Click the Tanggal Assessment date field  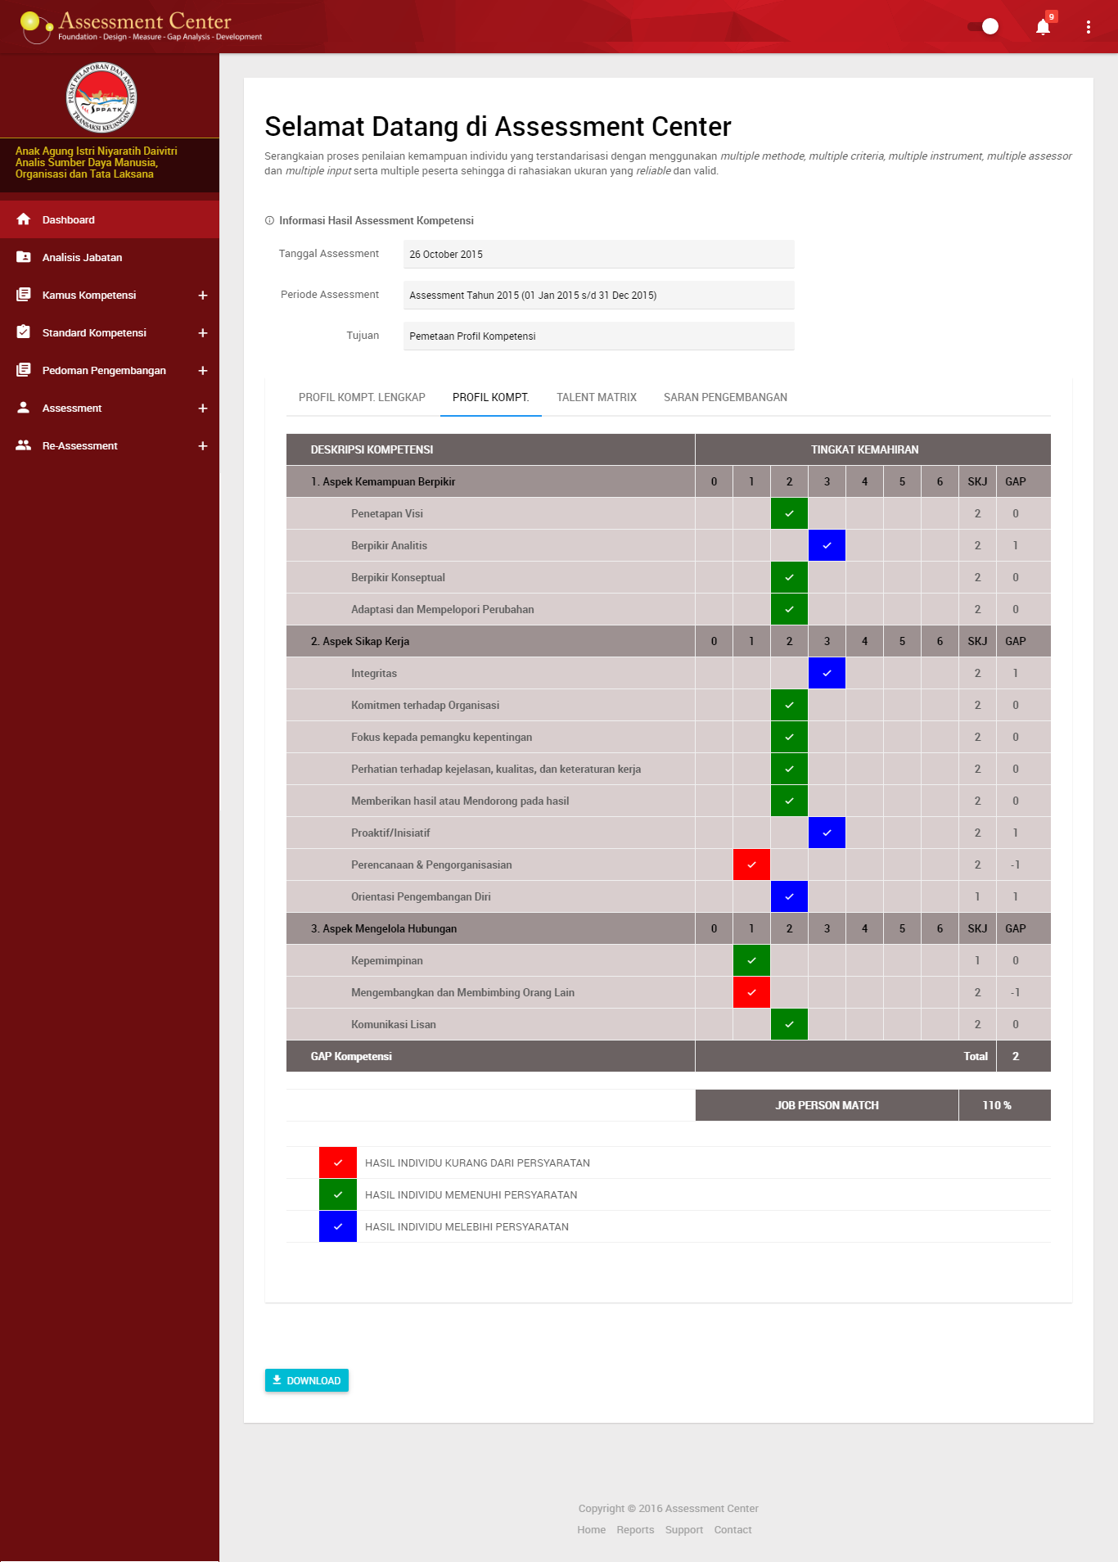[x=598, y=255]
